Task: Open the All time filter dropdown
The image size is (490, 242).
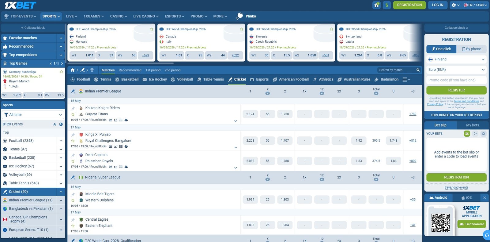Action: tap(33, 115)
